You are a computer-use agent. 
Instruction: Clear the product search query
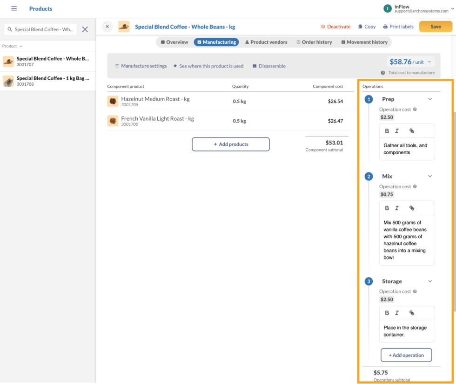pos(85,29)
